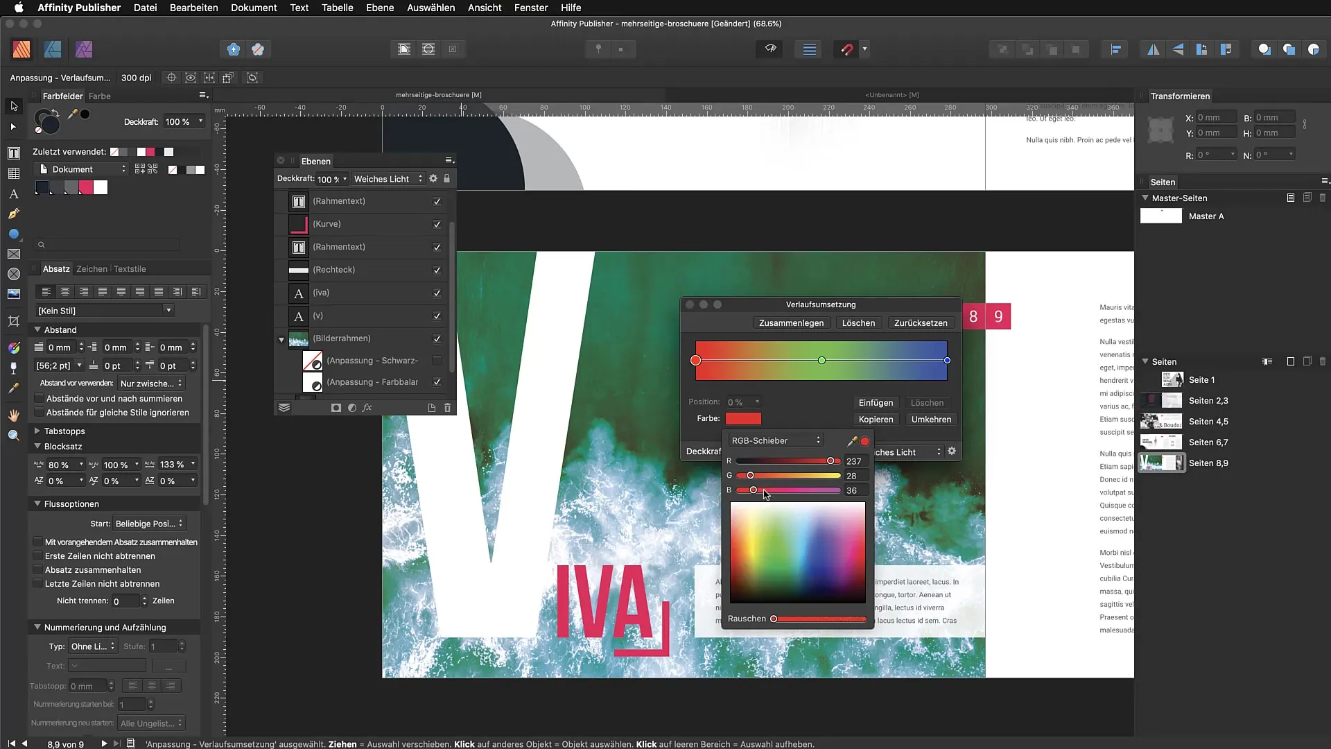
Task: Click layer effects fx icon
Action: tap(367, 408)
